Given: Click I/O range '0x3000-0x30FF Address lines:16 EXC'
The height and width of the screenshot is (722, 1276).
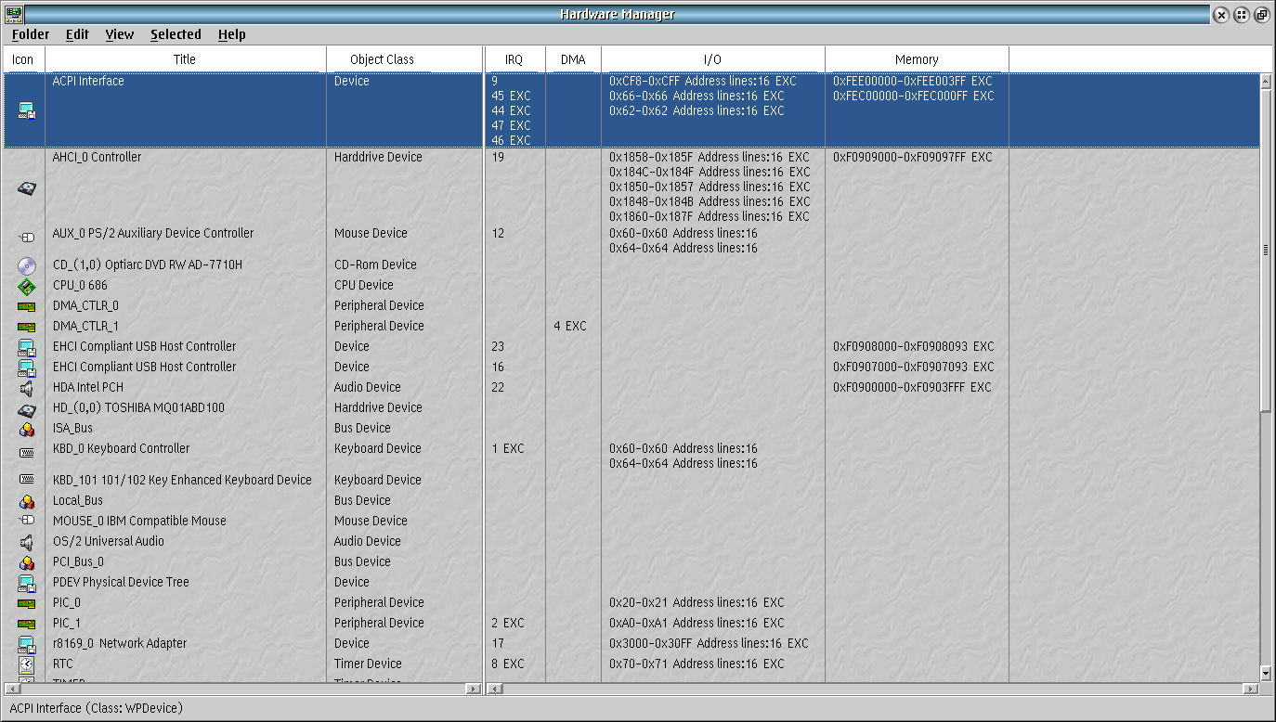Looking at the screenshot, I should click(x=709, y=644).
